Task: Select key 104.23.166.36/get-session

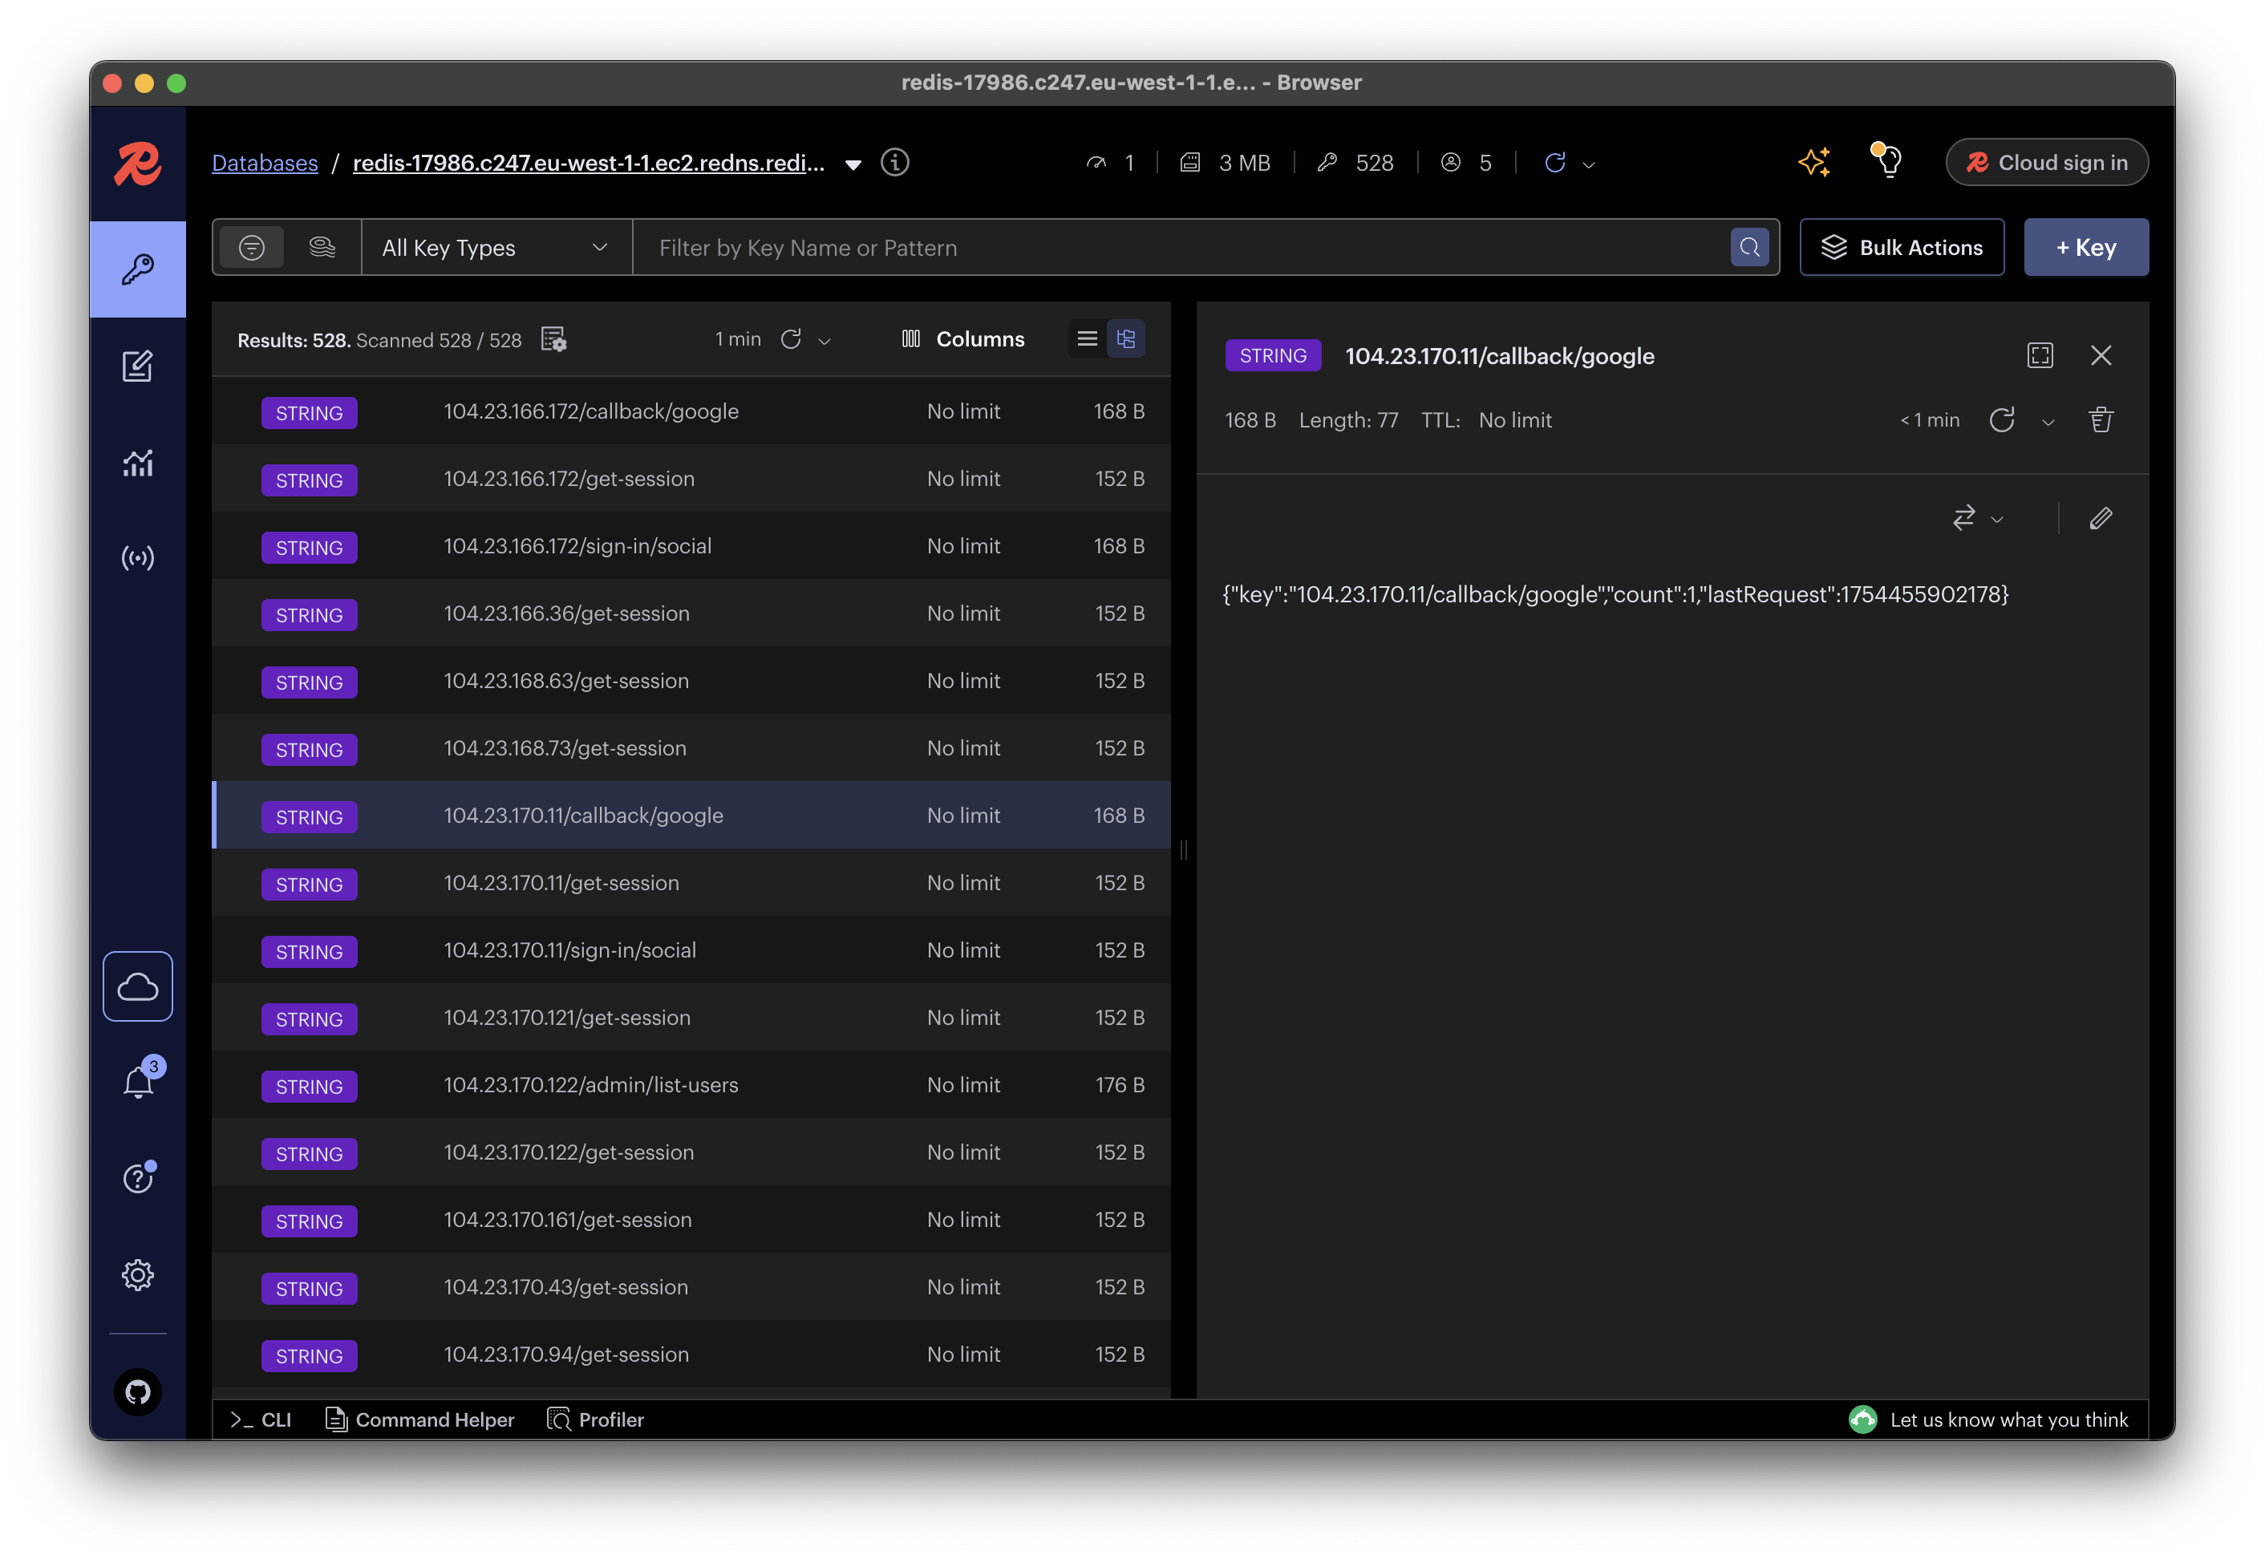Action: click(x=691, y=613)
